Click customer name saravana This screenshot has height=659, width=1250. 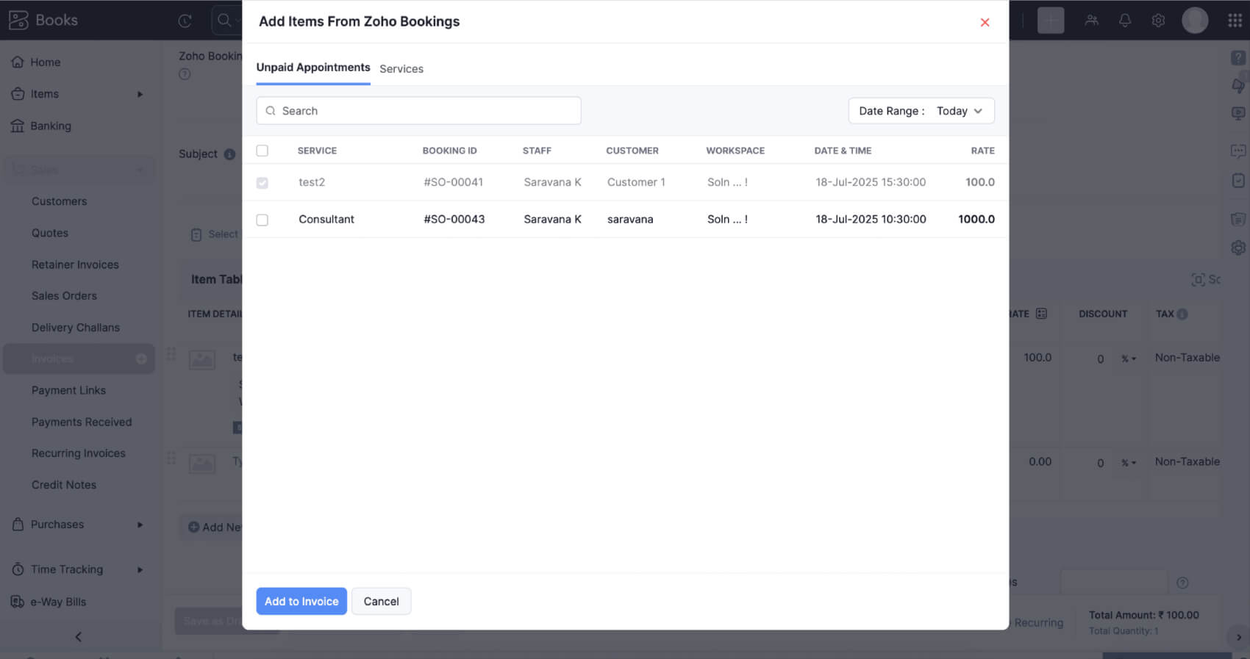pyautogui.click(x=630, y=219)
